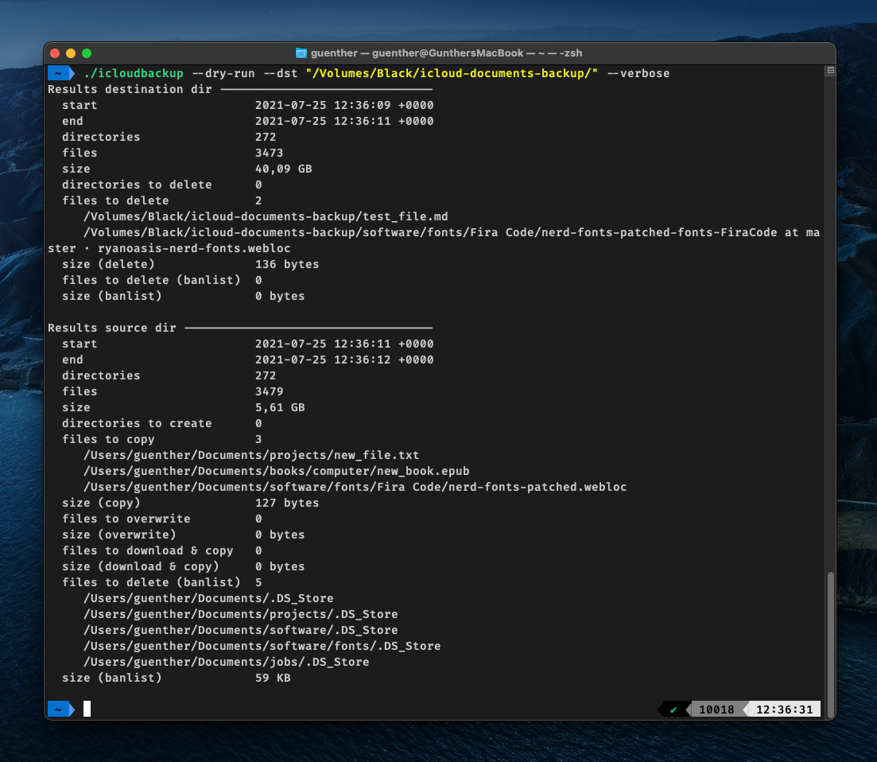The width and height of the screenshot is (877, 762).
Task: Click the terminal cursor block
Action: [87, 709]
